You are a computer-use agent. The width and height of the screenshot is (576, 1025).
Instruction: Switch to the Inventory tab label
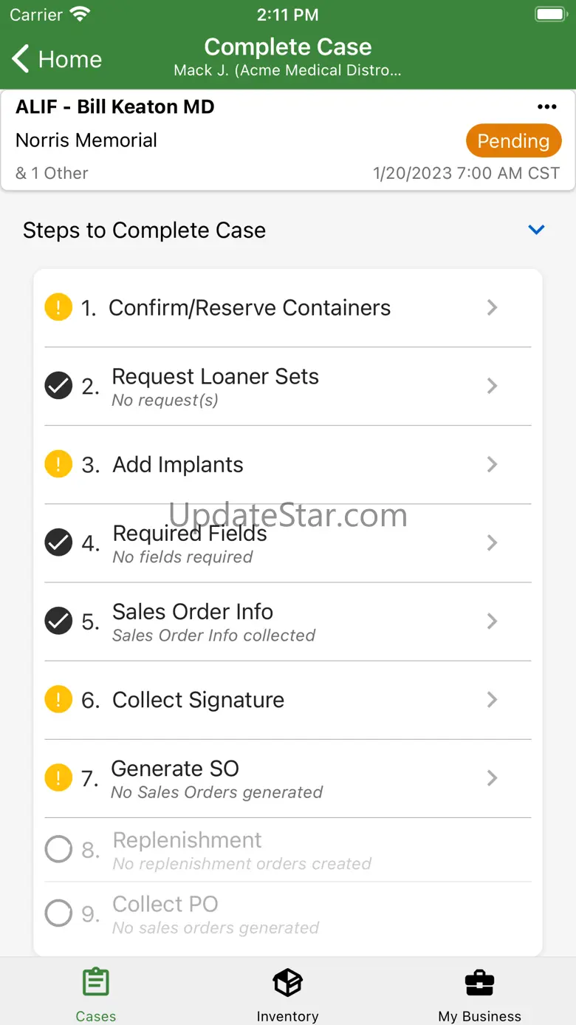click(x=288, y=1016)
